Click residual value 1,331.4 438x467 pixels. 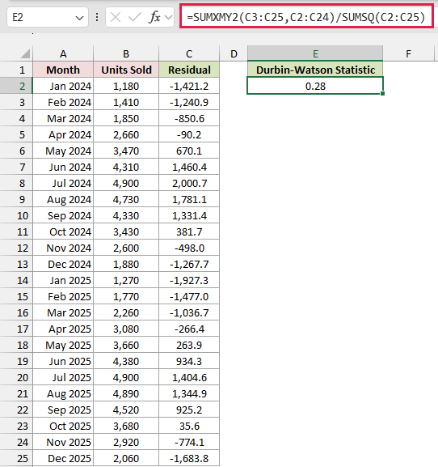(x=189, y=215)
